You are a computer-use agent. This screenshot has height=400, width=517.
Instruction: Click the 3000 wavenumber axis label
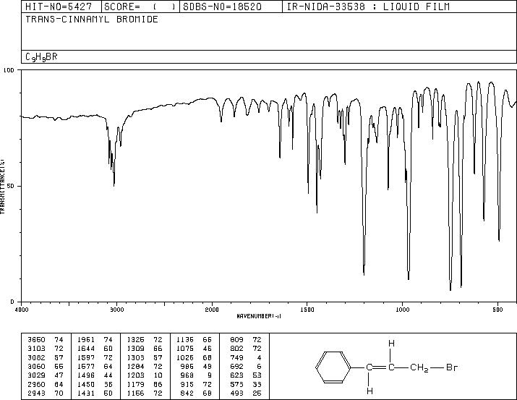click(x=116, y=310)
